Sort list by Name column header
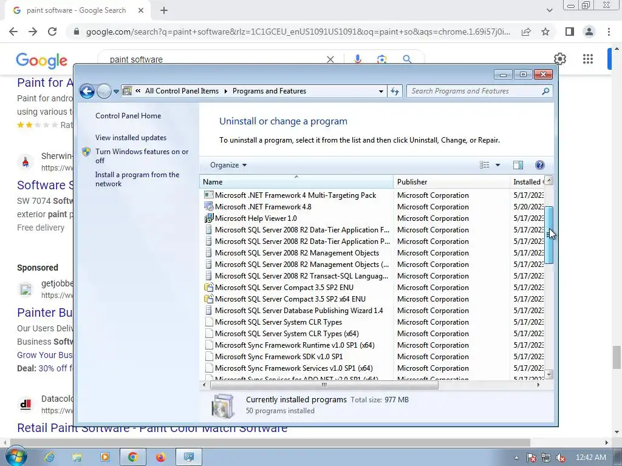The width and height of the screenshot is (622, 466). [296, 182]
